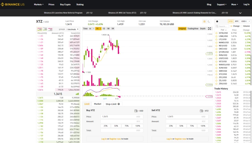
Task: Click the Stop-Limit help question mark
Action: tap(119, 104)
